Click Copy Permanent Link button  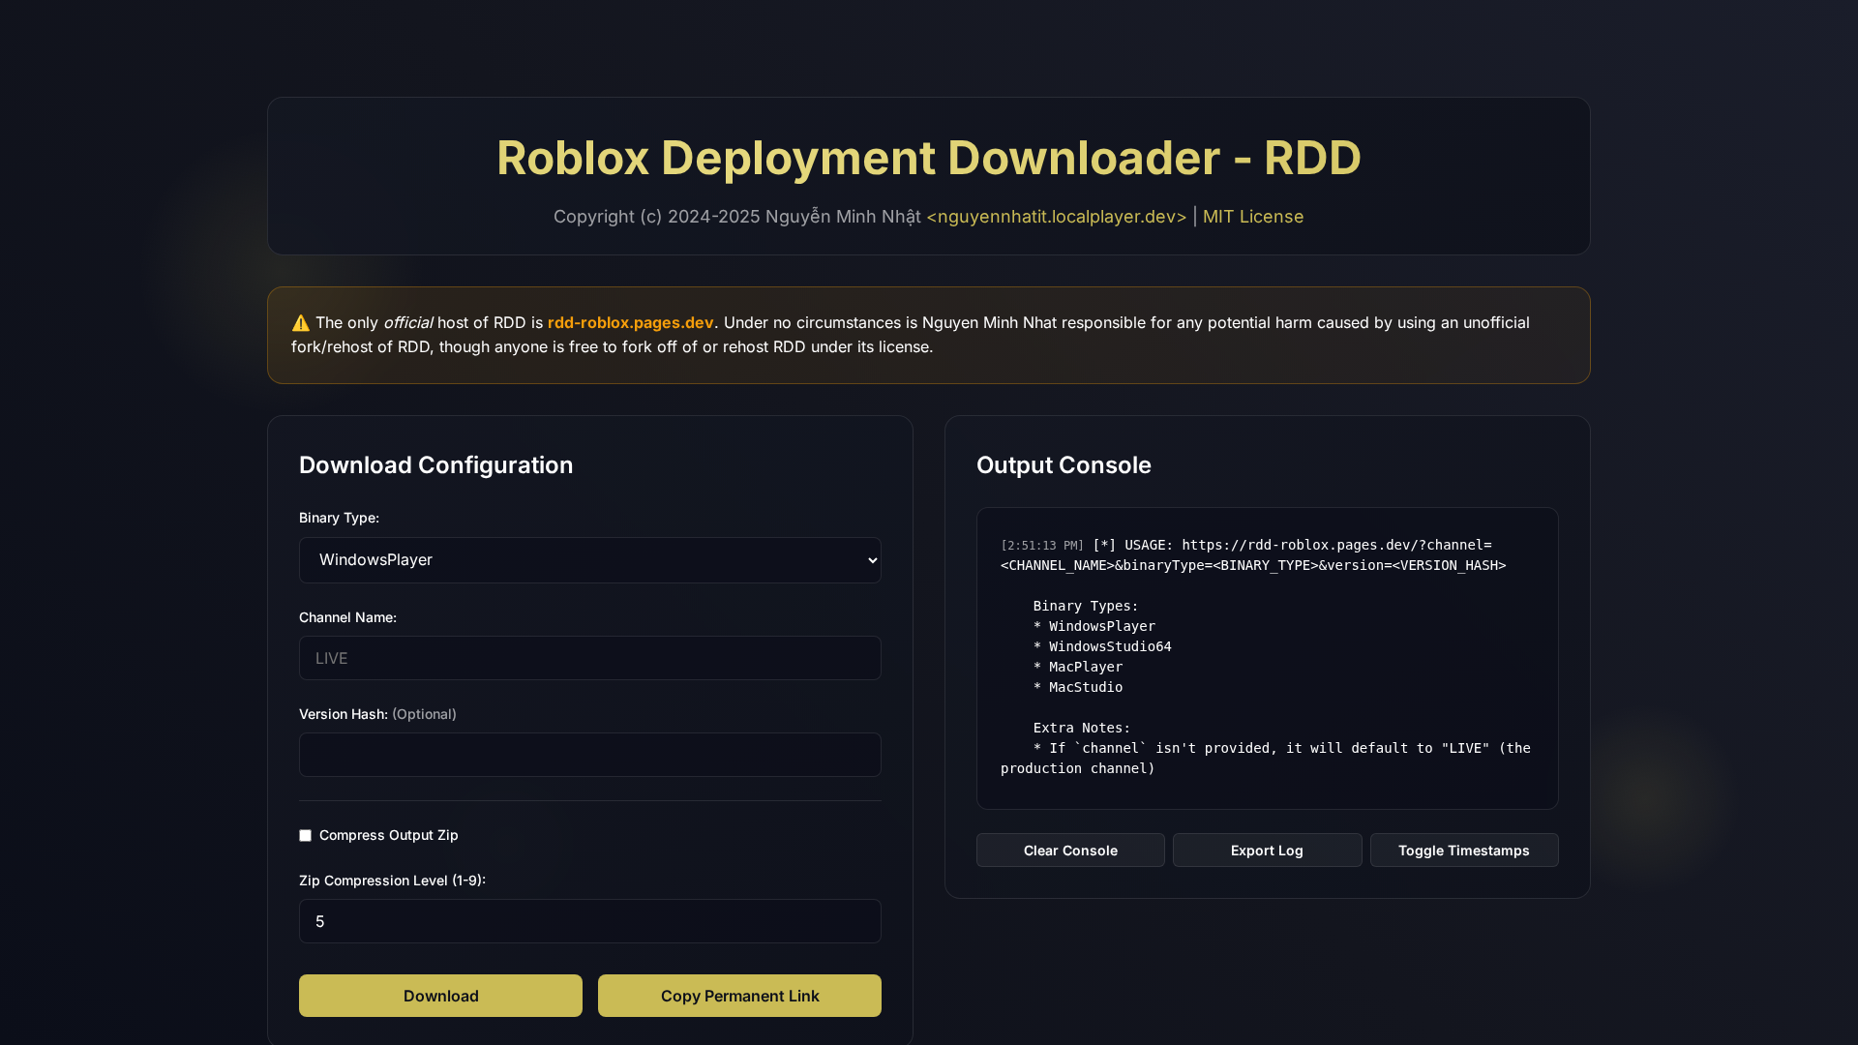coord(739,996)
